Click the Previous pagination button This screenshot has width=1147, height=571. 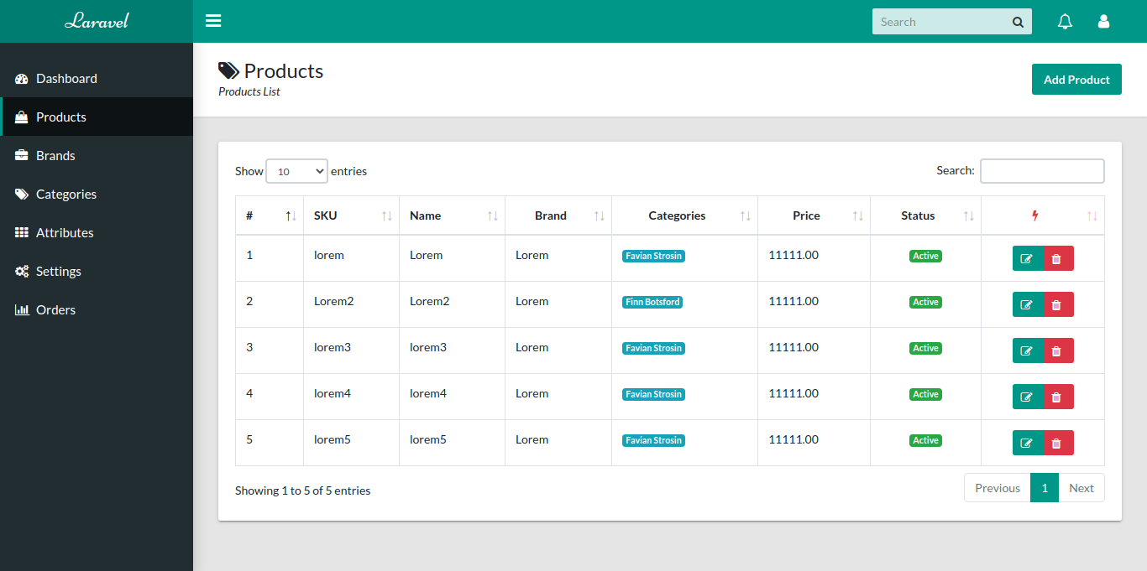(x=998, y=488)
